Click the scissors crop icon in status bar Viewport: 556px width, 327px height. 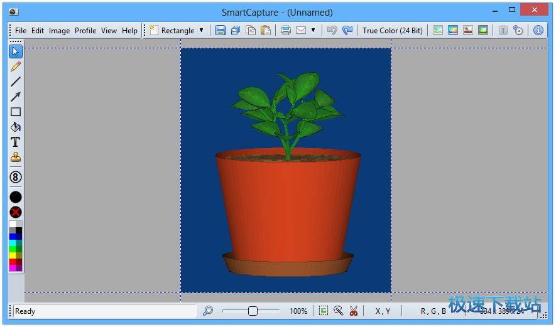[353, 311]
